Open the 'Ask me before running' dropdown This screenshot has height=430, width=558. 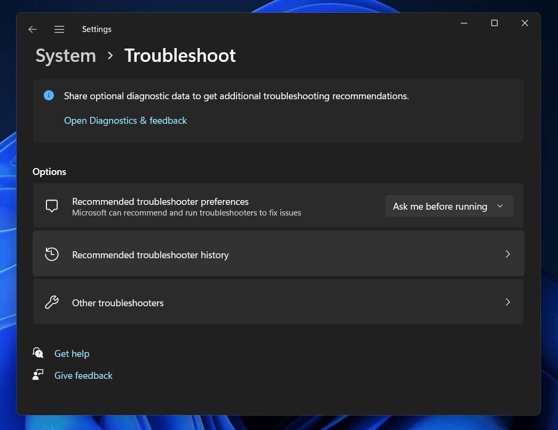[x=449, y=206]
